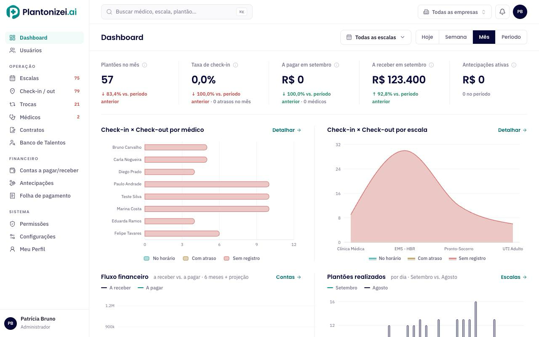Click the ⌘K shortcut badge
539x337 pixels.
tap(242, 12)
